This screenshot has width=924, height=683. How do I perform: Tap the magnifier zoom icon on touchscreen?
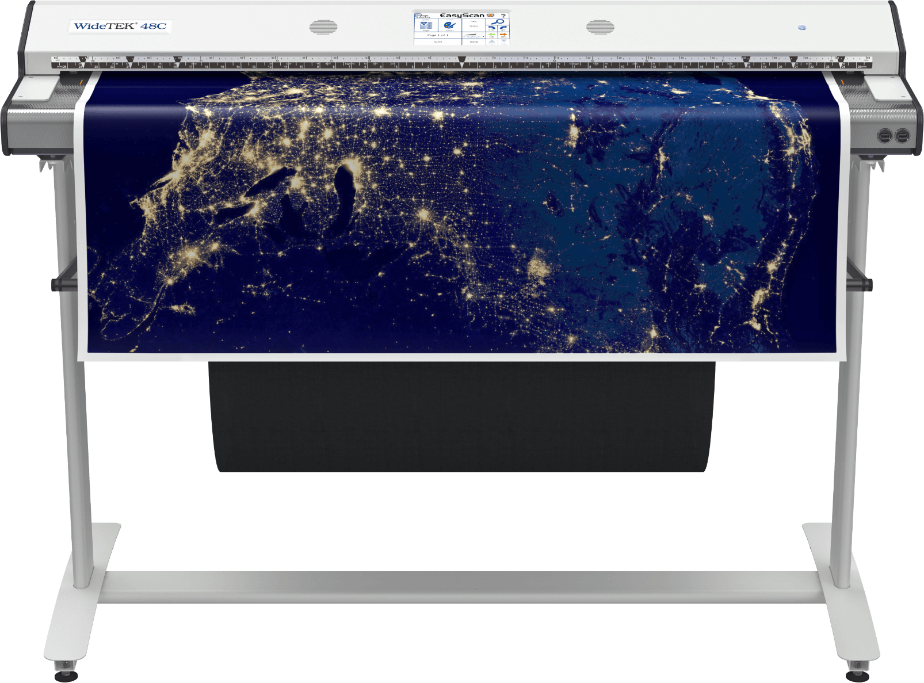(x=498, y=22)
